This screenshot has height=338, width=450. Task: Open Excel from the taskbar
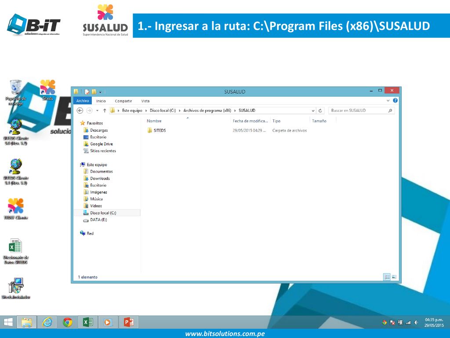pyautogui.click(x=88, y=322)
